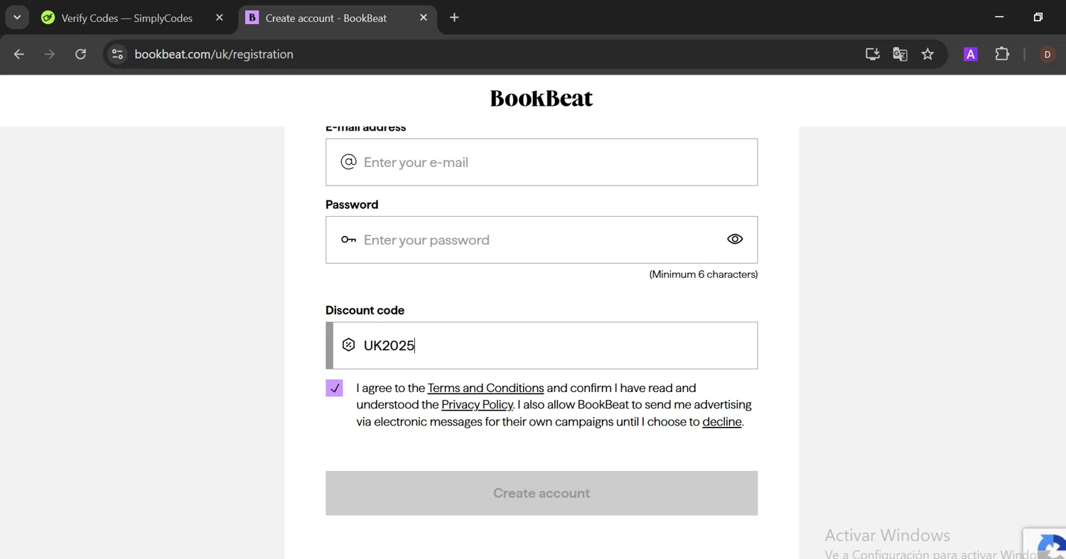Open the Extensions puzzle icon

1002,54
